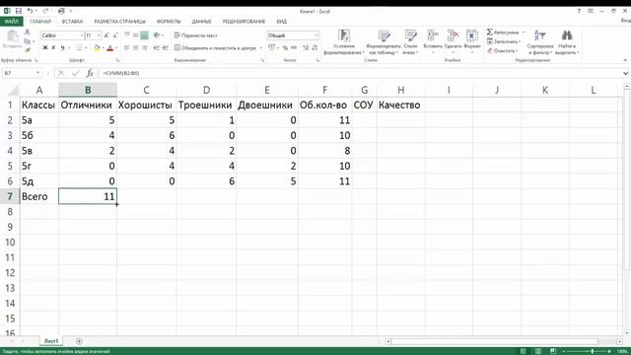Toggle italic К formatting
This screenshot has width=631, height=355.
coord(53,48)
